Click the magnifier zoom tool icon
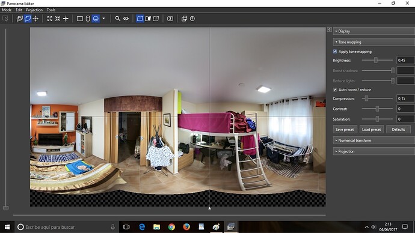Screen dimensions: 415x233 coord(118,19)
